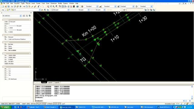The height and width of the screenshot is (109, 194).
Task: Open the Layer Properties Manager icon
Action: pos(3,10)
